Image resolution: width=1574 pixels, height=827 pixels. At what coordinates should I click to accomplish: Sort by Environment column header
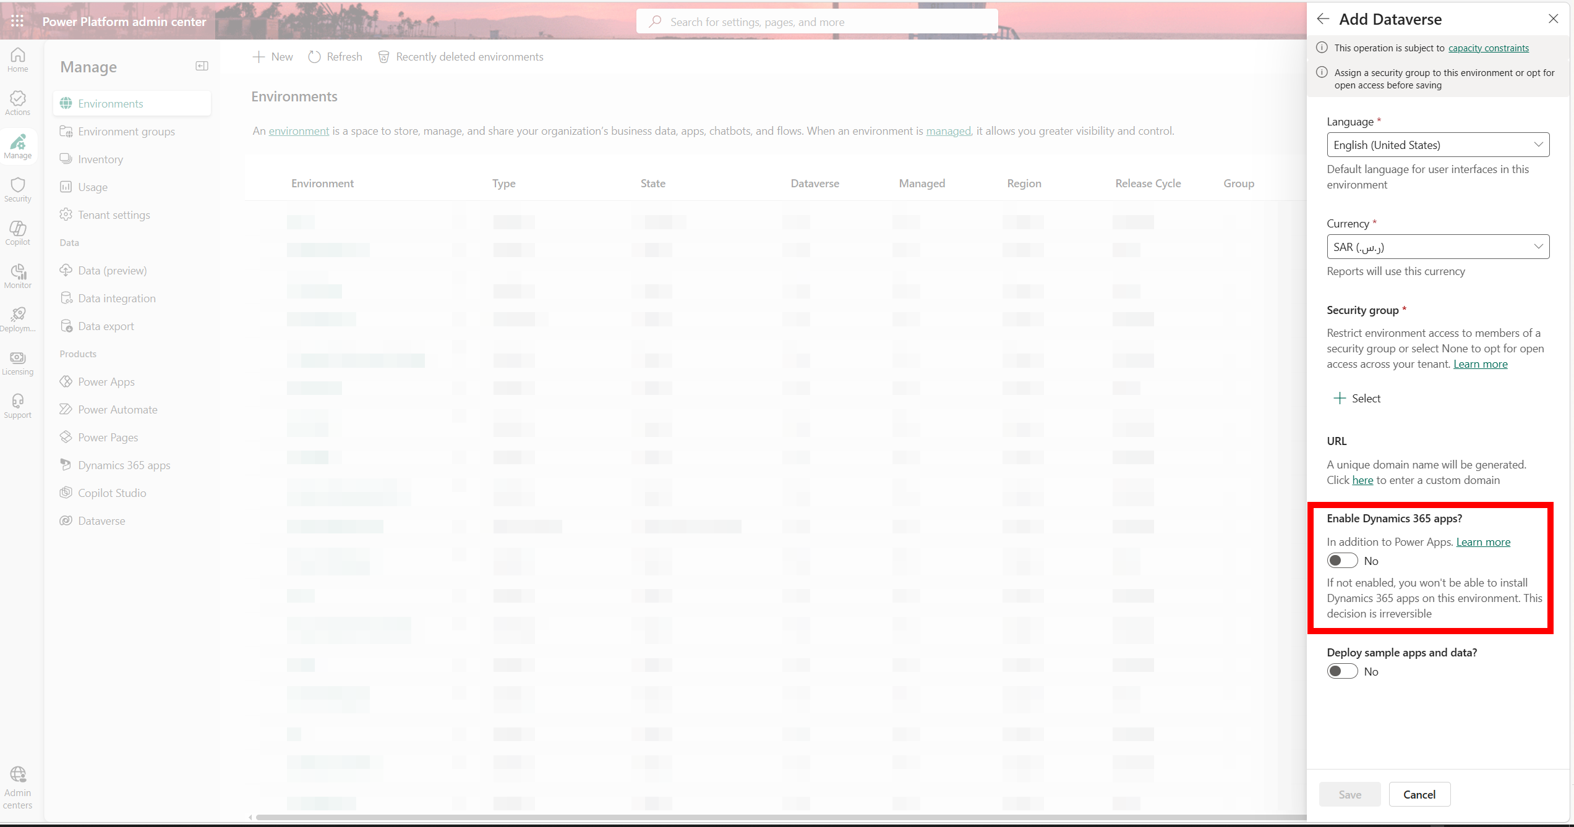coord(322,184)
